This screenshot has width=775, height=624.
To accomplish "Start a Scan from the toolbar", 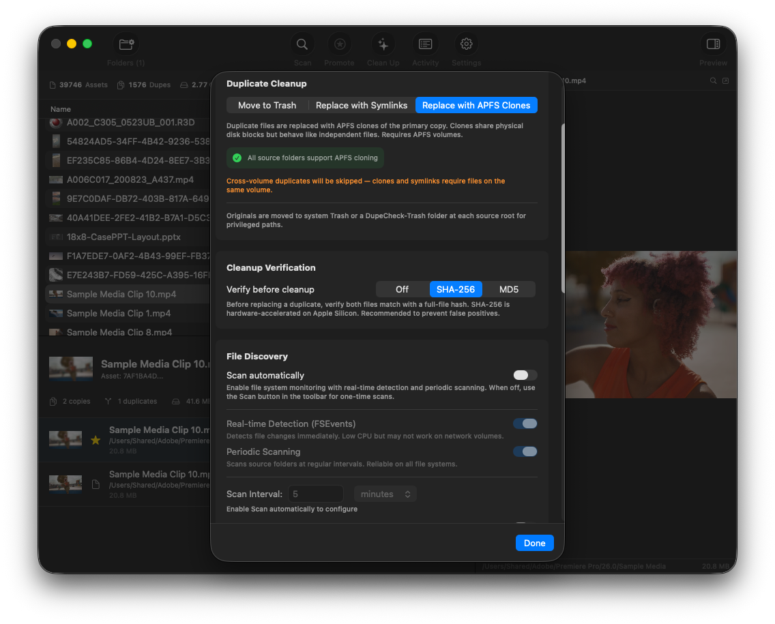I will click(x=302, y=44).
